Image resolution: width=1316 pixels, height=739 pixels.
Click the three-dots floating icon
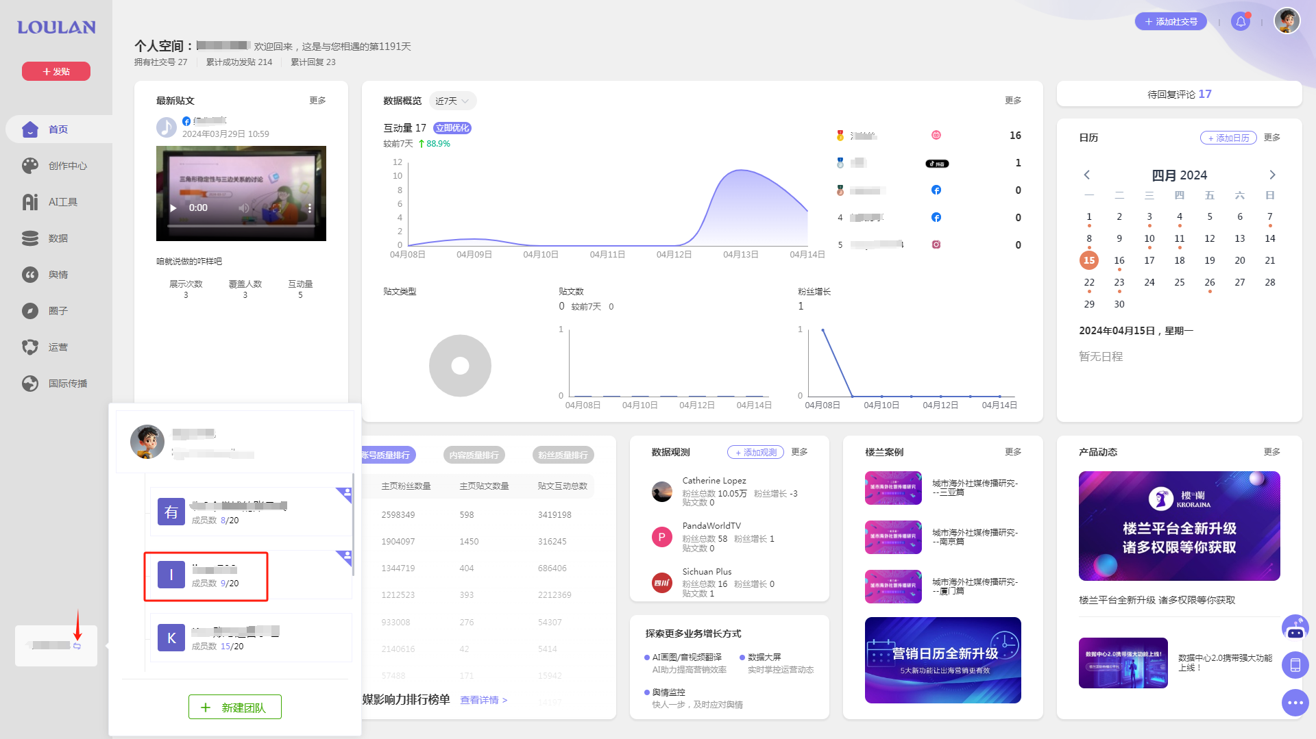pyautogui.click(x=1295, y=703)
